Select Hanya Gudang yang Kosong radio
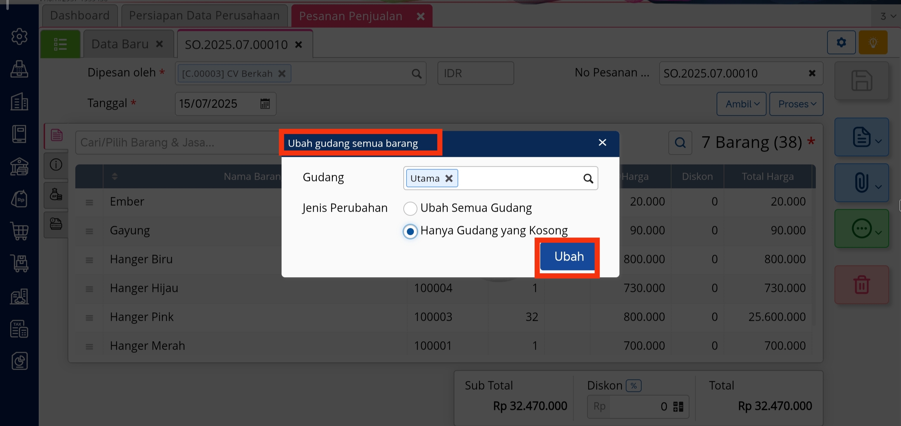This screenshot has height=426, width=901. [x=410, y=231]
